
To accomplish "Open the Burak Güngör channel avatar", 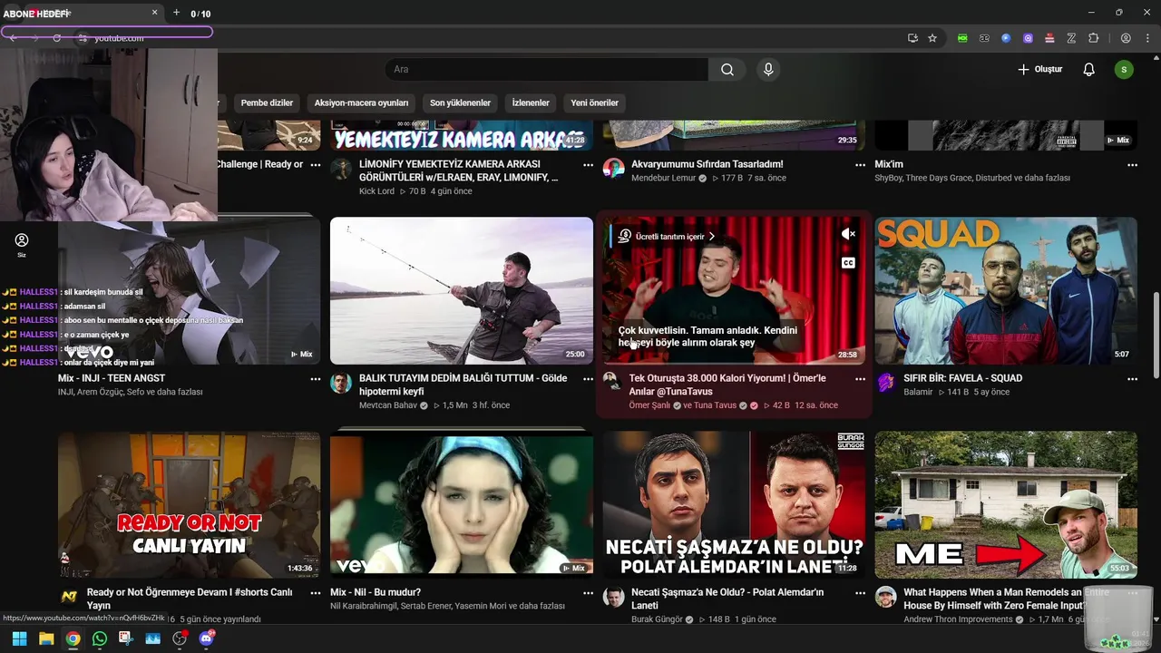I will (x=613, y=597).
